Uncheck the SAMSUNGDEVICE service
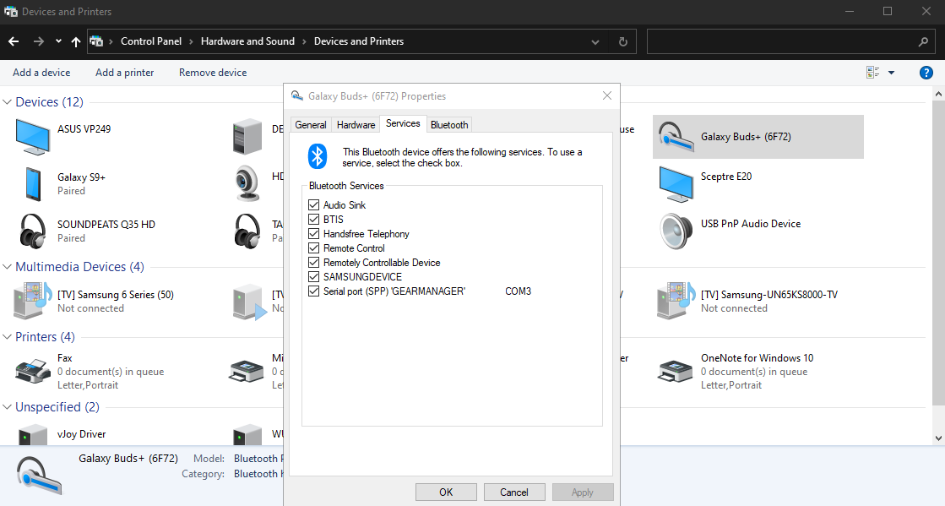945x506 pixels. [x=313, y=277]
